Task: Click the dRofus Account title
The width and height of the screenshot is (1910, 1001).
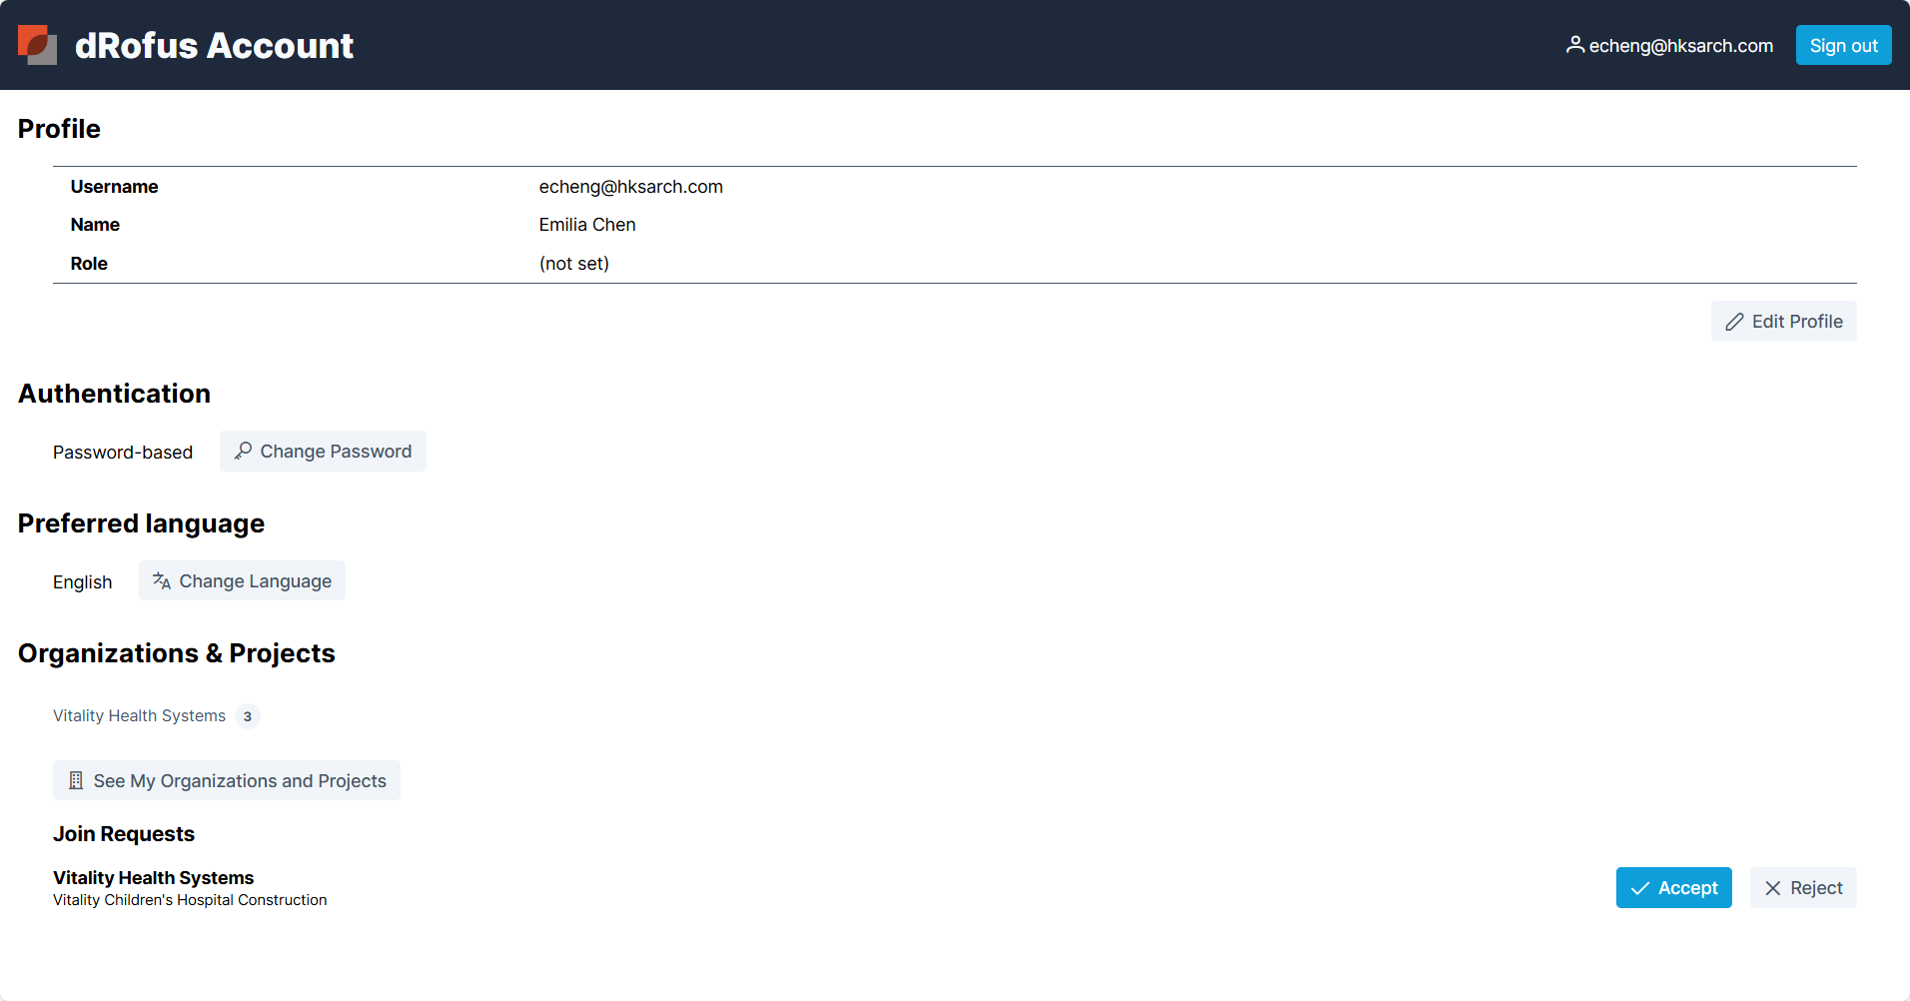Action: (x=214, y=45)
